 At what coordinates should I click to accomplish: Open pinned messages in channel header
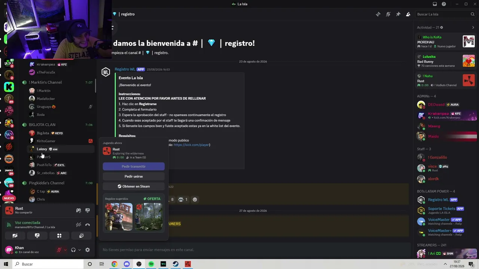click(x=398, y=14)
